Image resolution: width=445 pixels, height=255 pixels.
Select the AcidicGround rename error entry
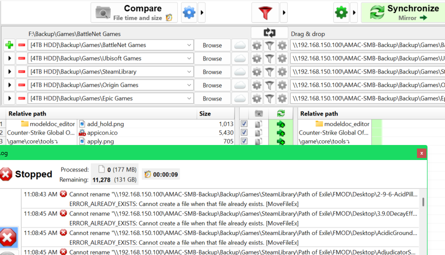pyautogui.click(x=221, y=237)
